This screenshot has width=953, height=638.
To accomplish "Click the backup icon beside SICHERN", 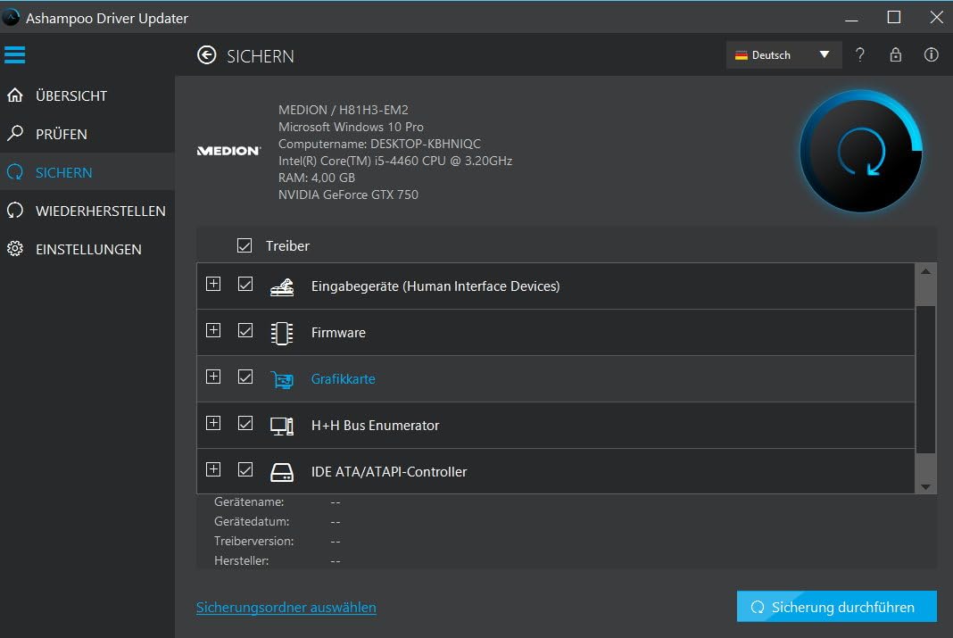I will pyautogui.click(x=15, y=172).
